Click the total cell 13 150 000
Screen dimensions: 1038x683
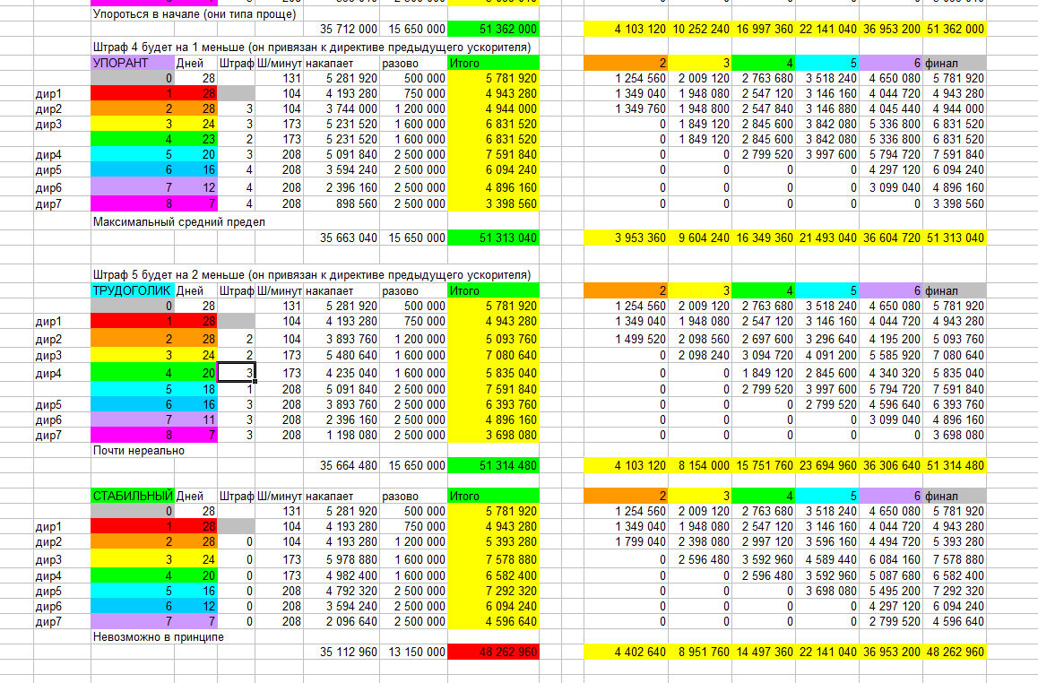(414, 652)
